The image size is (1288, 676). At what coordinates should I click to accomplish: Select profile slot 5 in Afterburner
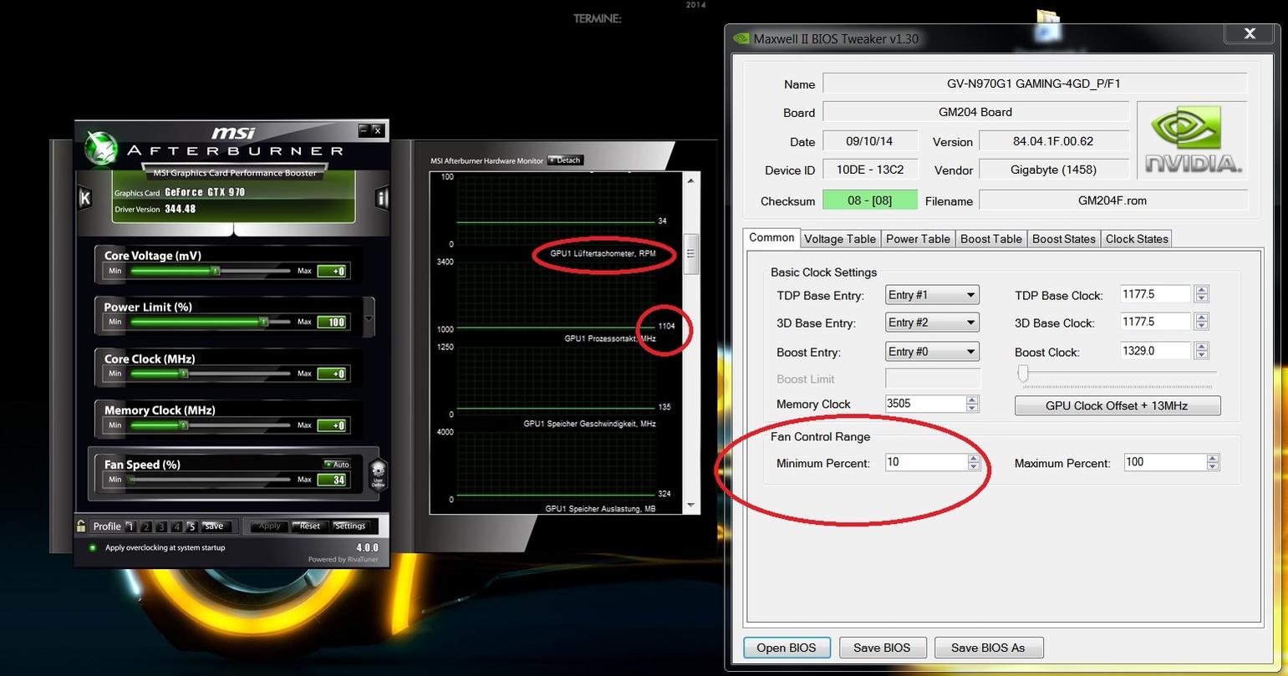coord(191,526)
